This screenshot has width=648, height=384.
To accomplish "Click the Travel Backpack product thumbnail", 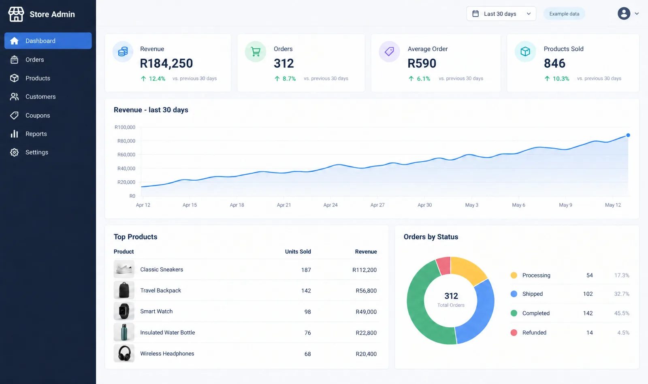I will [124, 290].
